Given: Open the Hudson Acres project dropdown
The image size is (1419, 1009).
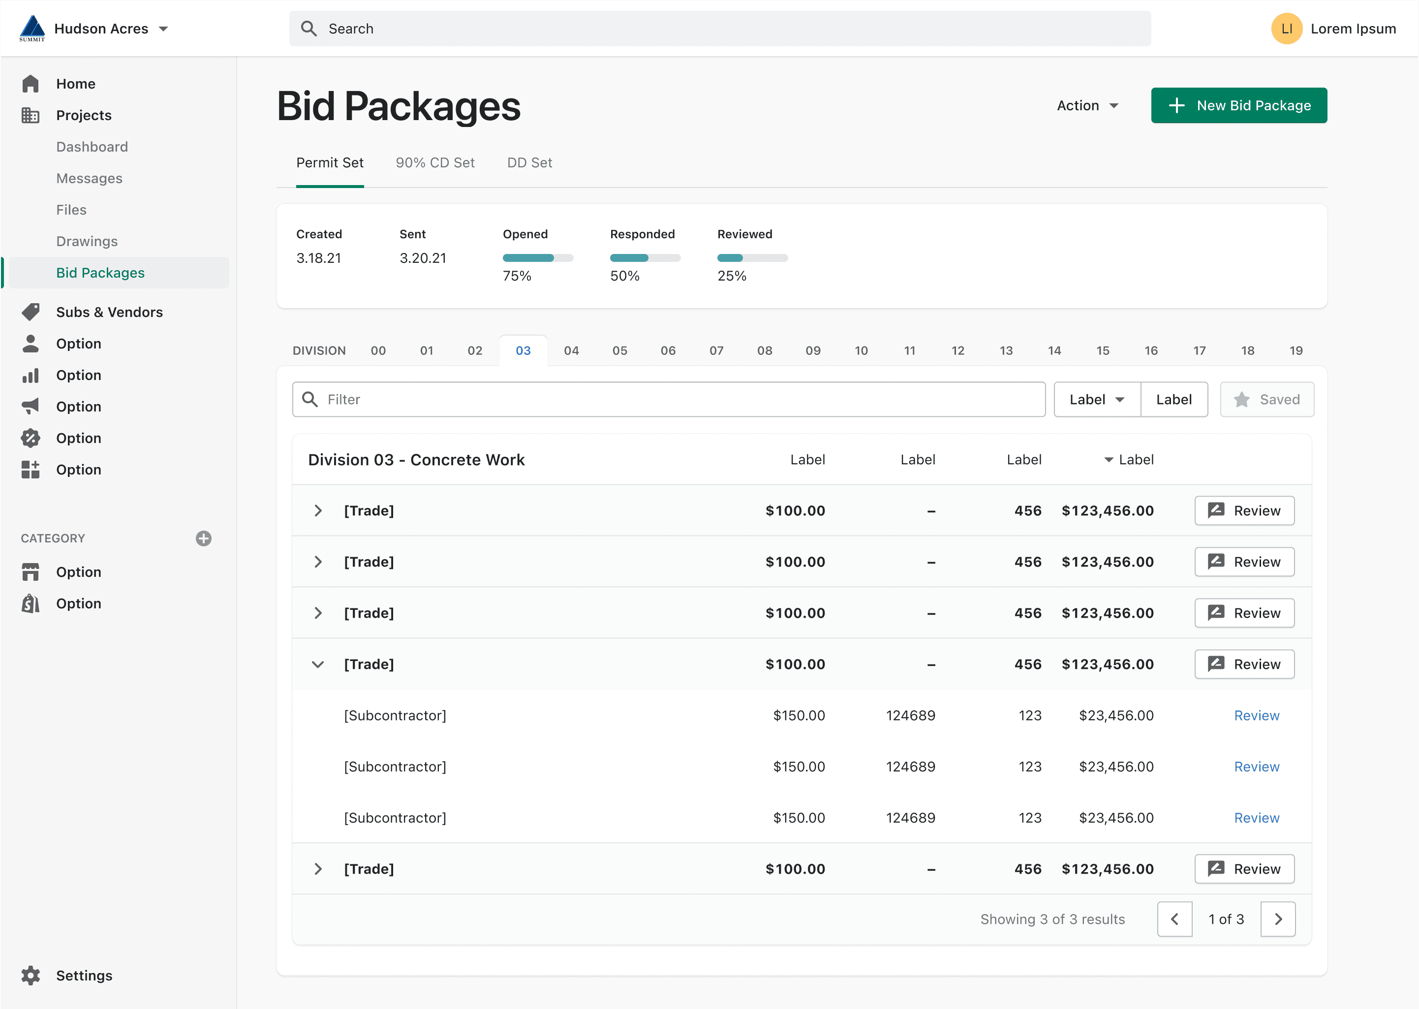Looking at the screenshot, I should 163,29.
